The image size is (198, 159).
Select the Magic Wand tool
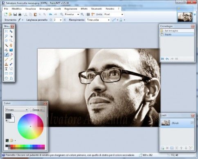click(6, 45)
